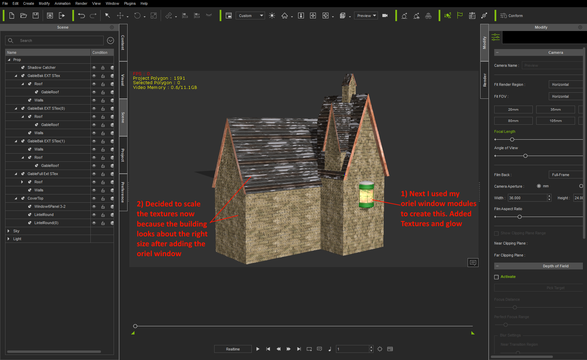This screenshot has width=587, height=360.
Task: Click the Realtime button
Action: point(233,349)
